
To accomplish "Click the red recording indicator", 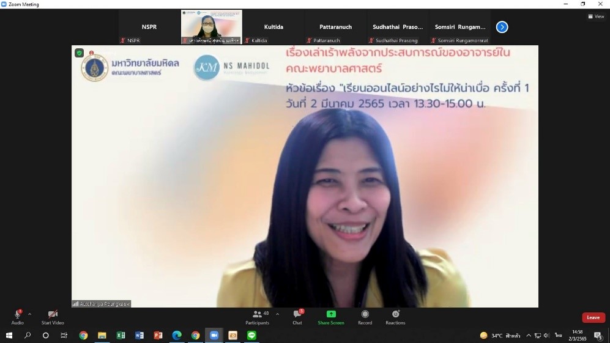I will coord(91,53).
